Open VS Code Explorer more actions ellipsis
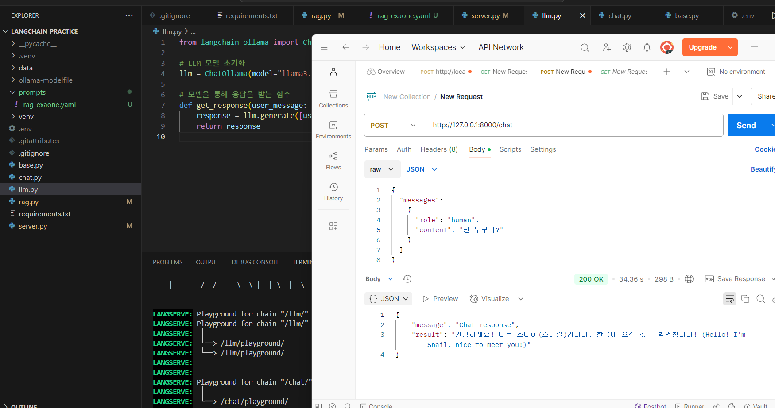775x408 pixels. [x=129, y=15]
